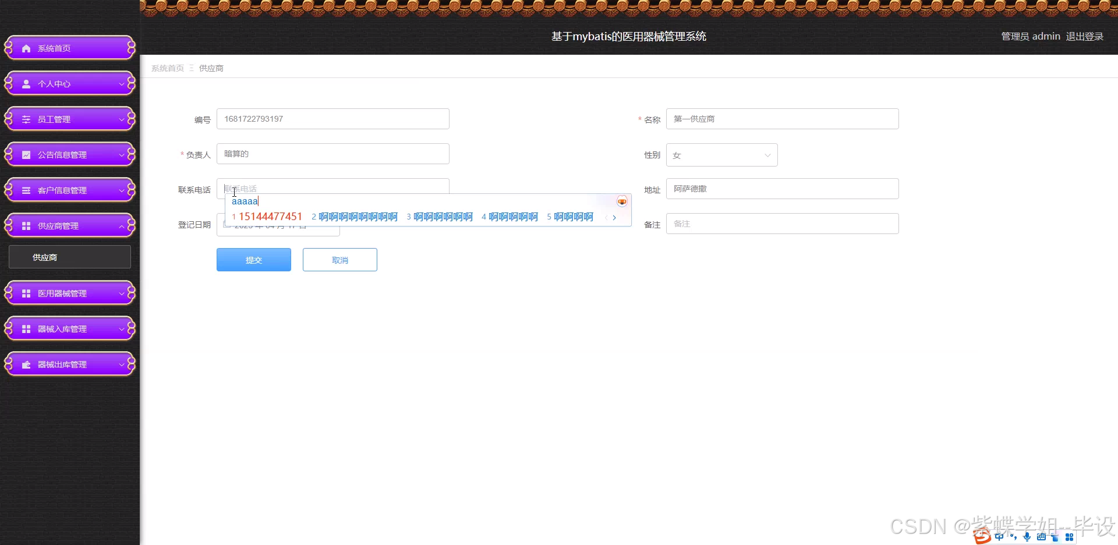This screenshot has height=545, width=1118.
Task: Choose the fourth IME candidate of 啊 characters
Action: click(510, 217)
